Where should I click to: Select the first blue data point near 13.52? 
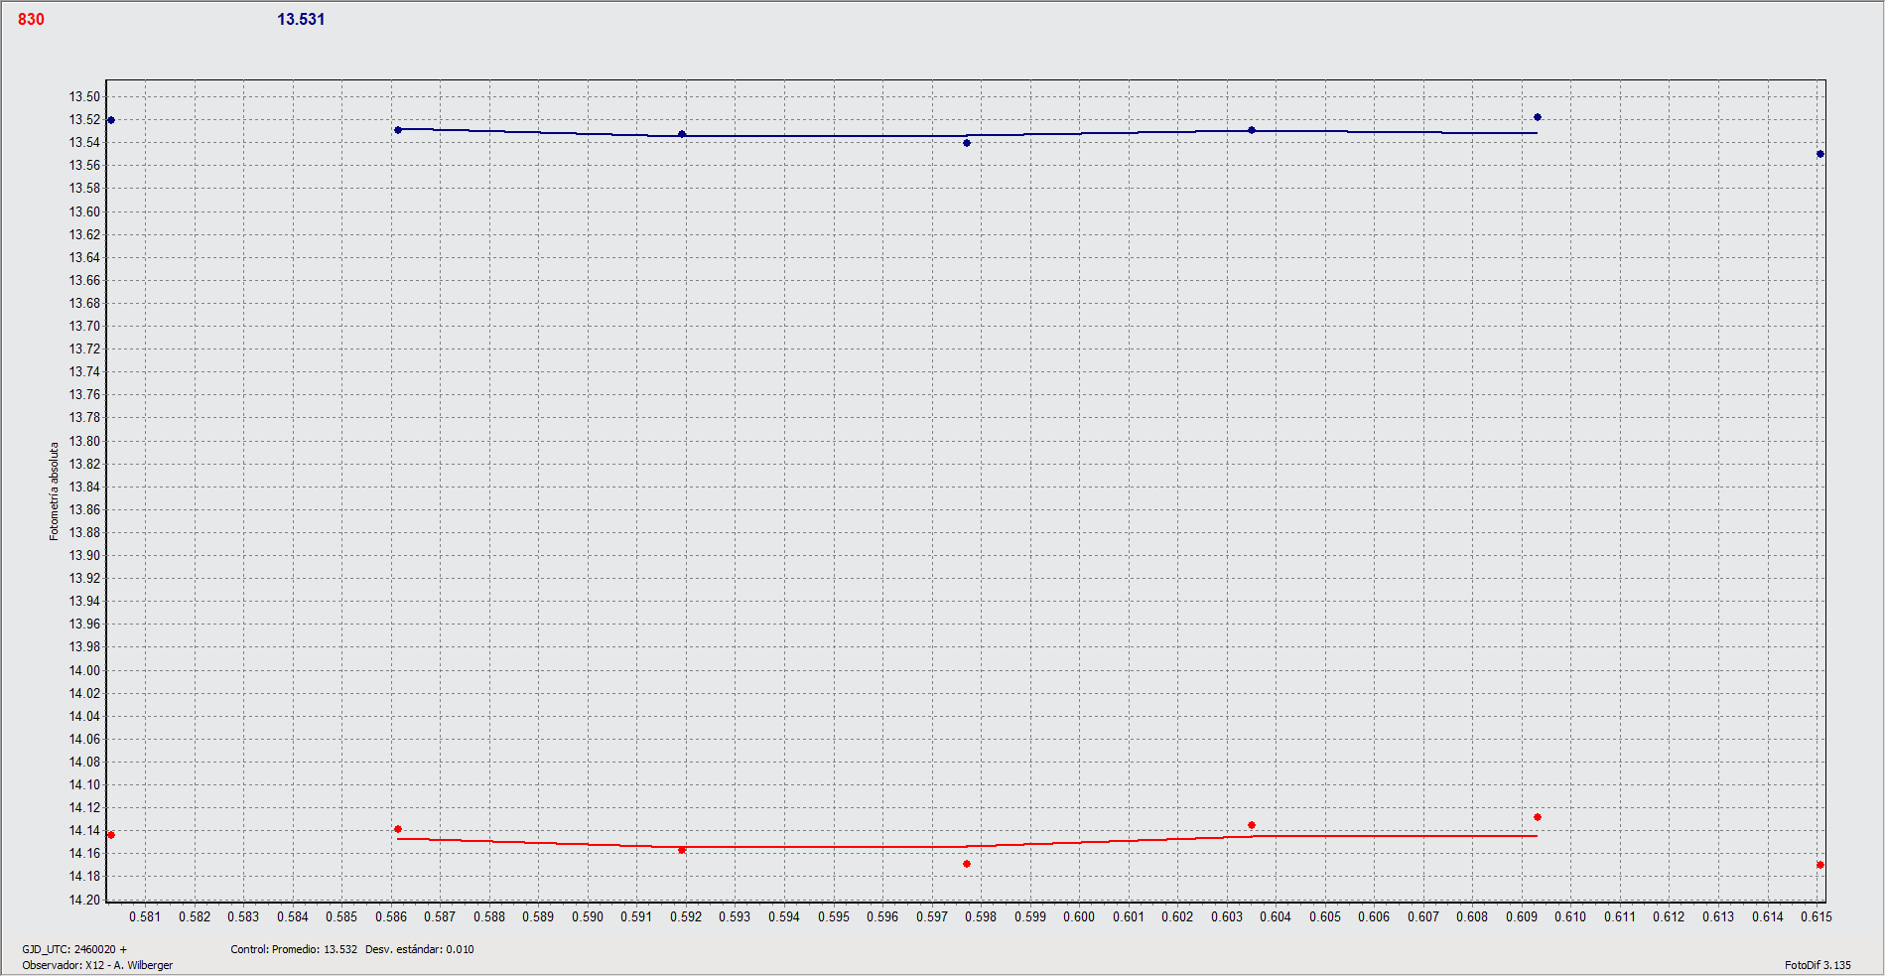coord(109,120)
